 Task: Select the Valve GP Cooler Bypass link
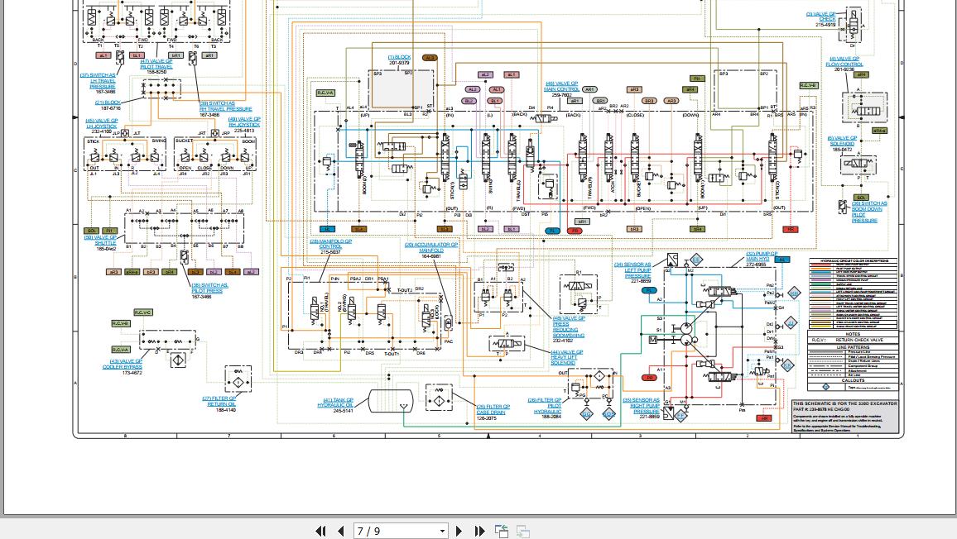122,364
